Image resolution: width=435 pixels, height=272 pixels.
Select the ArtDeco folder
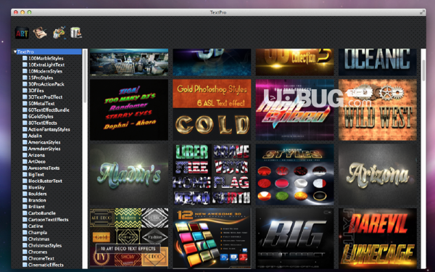coord(37,162)
